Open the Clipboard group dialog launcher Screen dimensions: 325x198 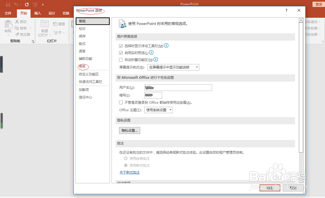[x=33, y=41]
